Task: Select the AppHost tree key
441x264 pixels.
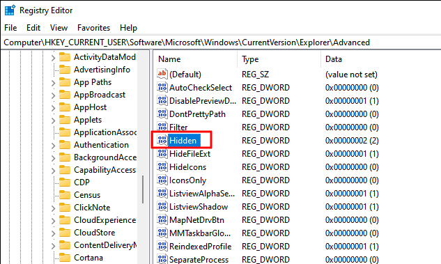Action: (91, 107)
